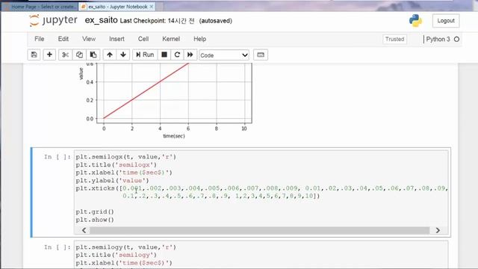Open the Cell menu
Viewport: 478px width, 269px height.
point(143,39)
